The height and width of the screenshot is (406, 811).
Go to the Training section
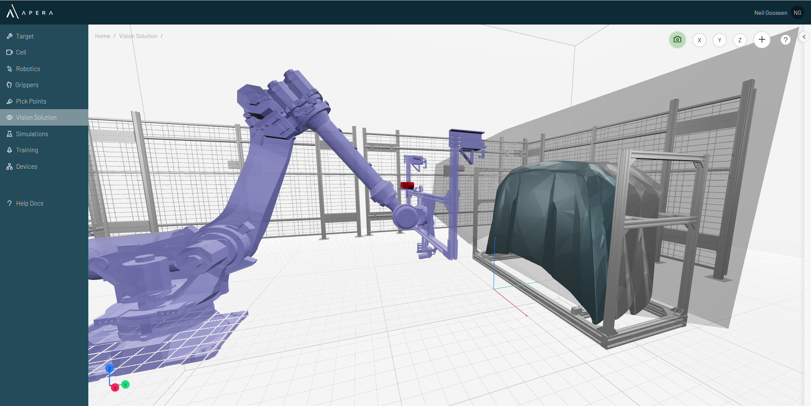(x=27, y=150)
